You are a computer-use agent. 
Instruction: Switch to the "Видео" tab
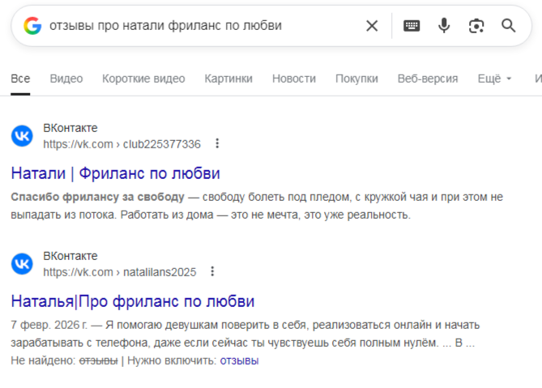66,79
